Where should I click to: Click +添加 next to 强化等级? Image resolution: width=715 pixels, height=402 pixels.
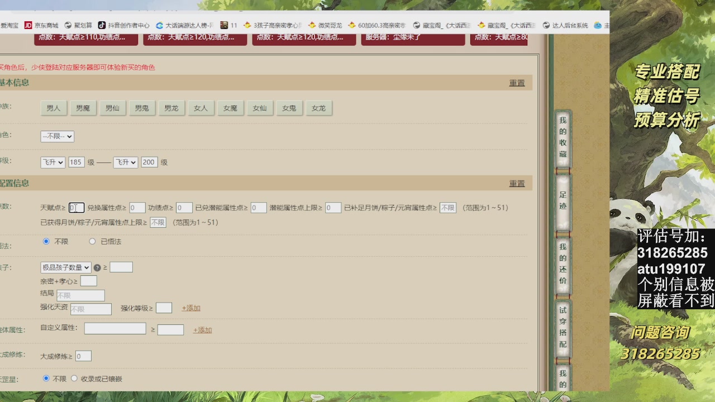click(x=191, y=308)
